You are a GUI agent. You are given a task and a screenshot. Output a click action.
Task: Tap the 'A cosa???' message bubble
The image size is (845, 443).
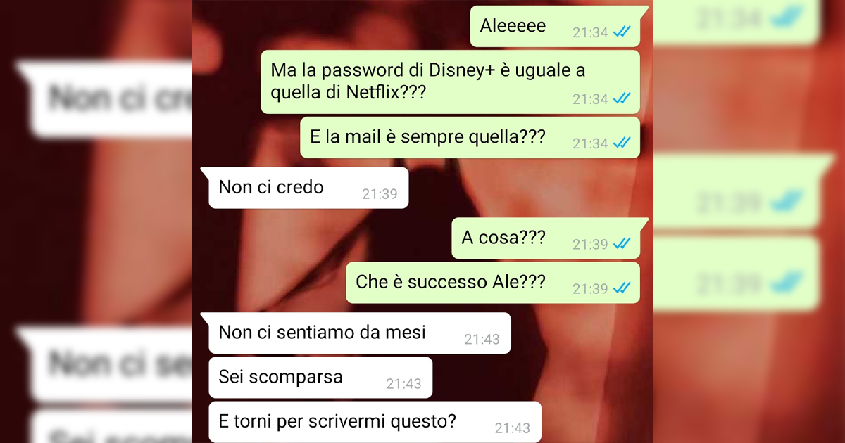[548, 238]
